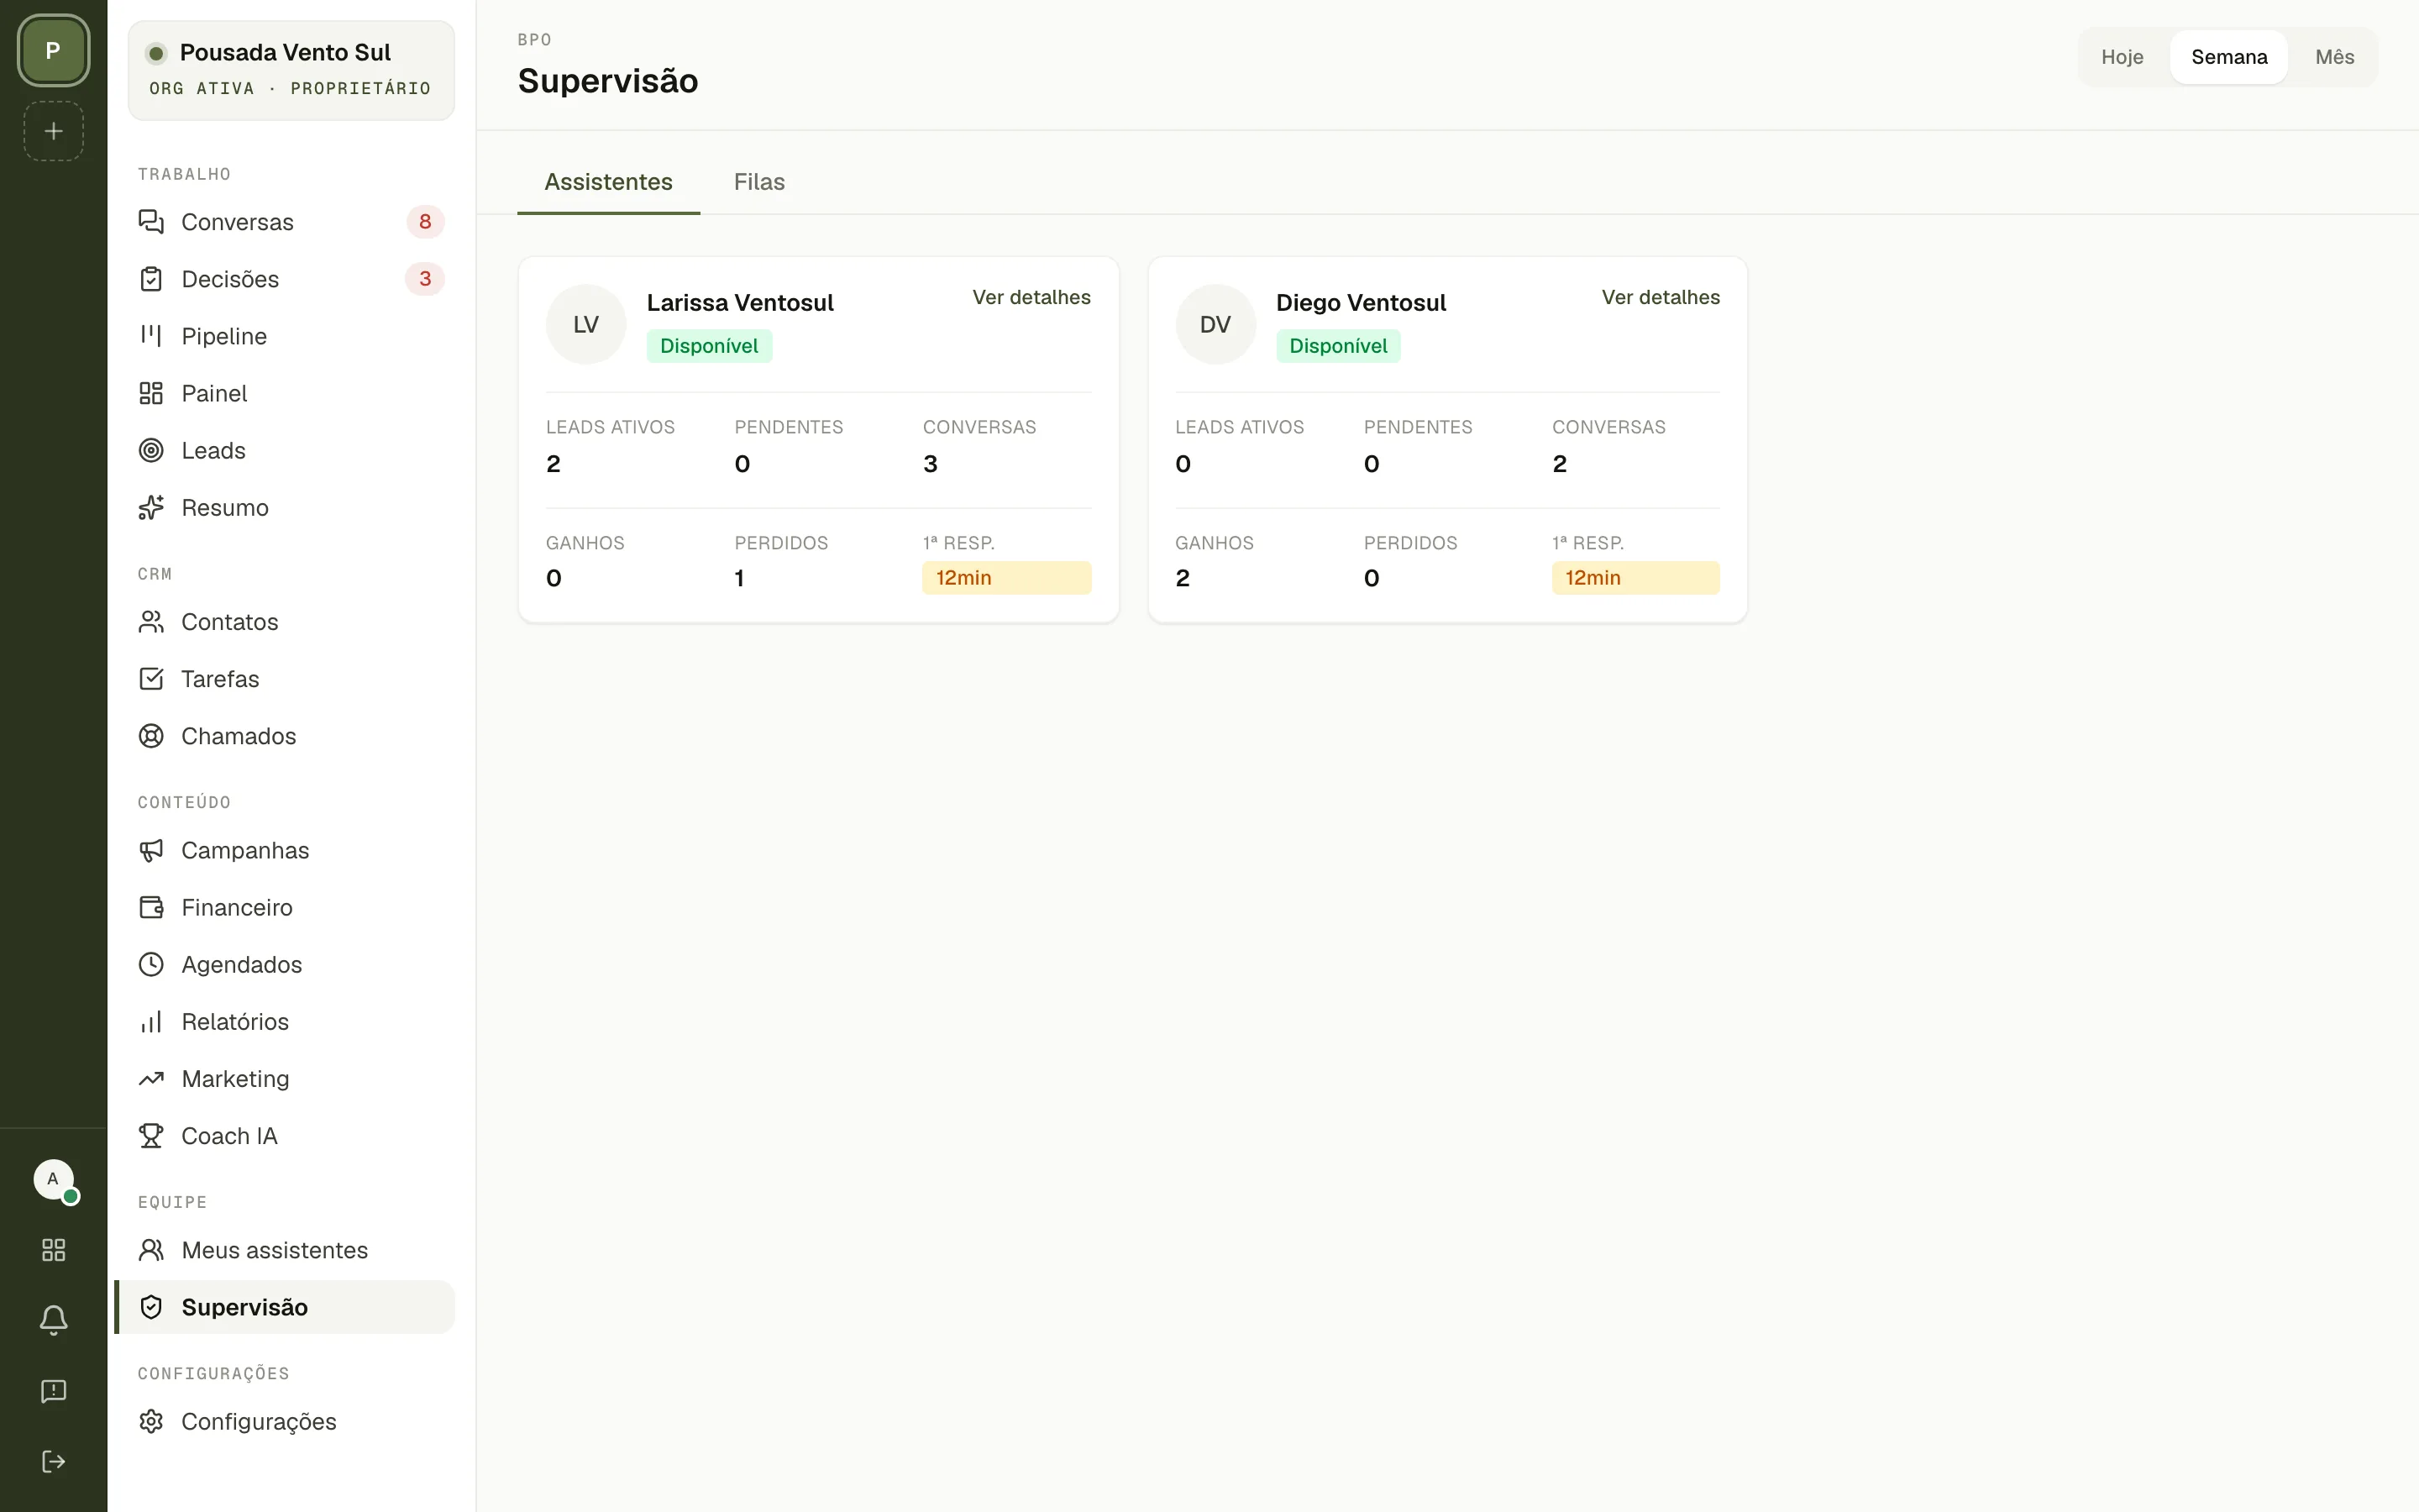Click the logout icon in left rail

[54, 1462]
